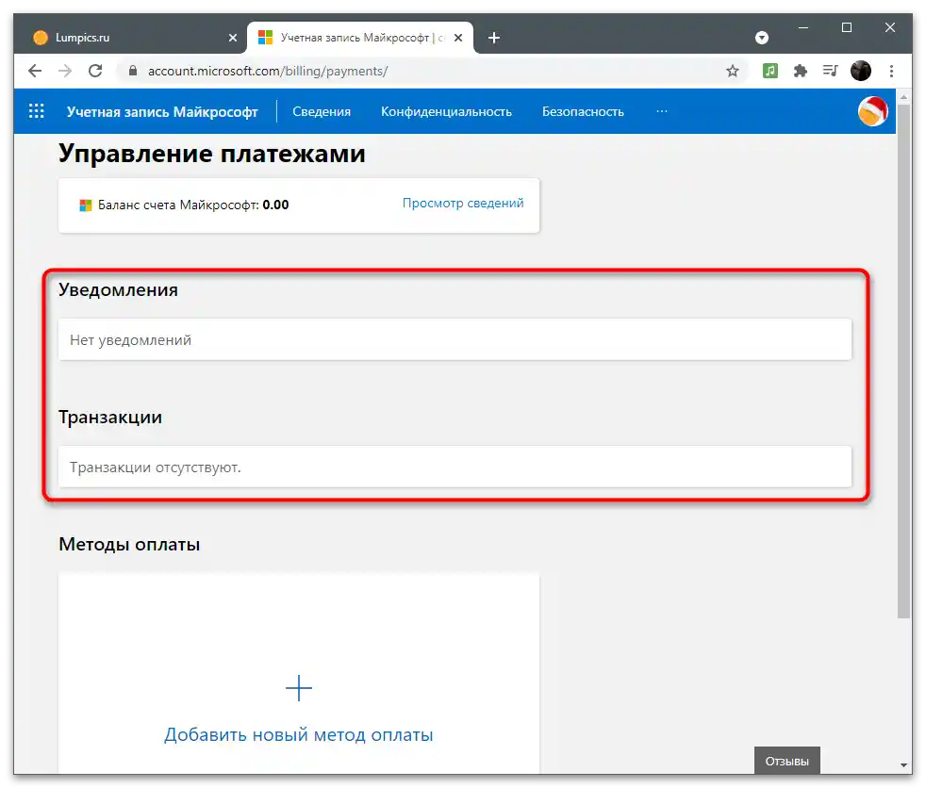Bookmark this page with the star
This screenshot has height=788, width=926.
click(733, 71)
